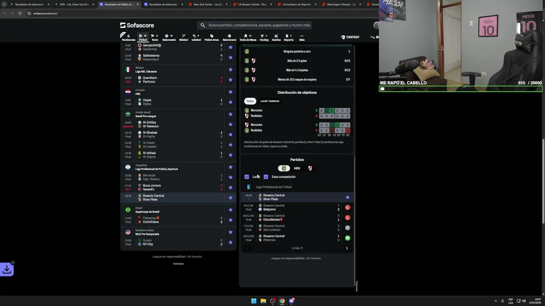Select River Plate crest tab in Partidos
545x306 pixels.
[x=310, y=168]
